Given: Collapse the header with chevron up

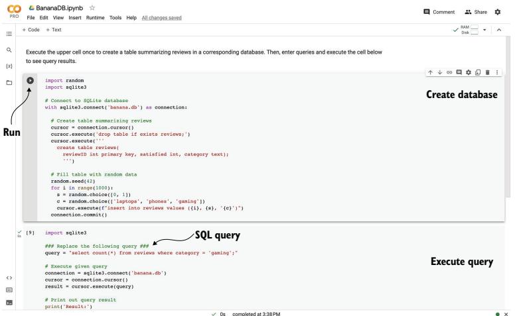Looking at the screenshot, I should click(x=507, y=30).
